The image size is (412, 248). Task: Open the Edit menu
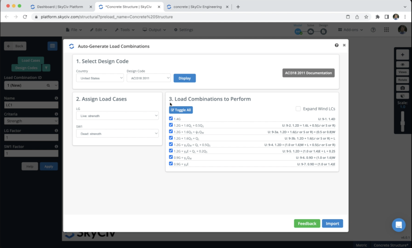point(98,30)
